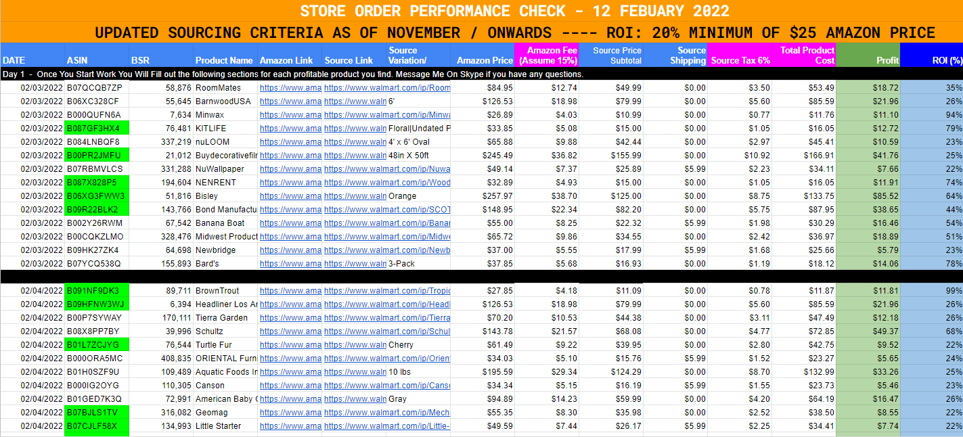Select variation cell Floral|Undated
Viewport: 963px width, 437px height.
tap(418, 128)
